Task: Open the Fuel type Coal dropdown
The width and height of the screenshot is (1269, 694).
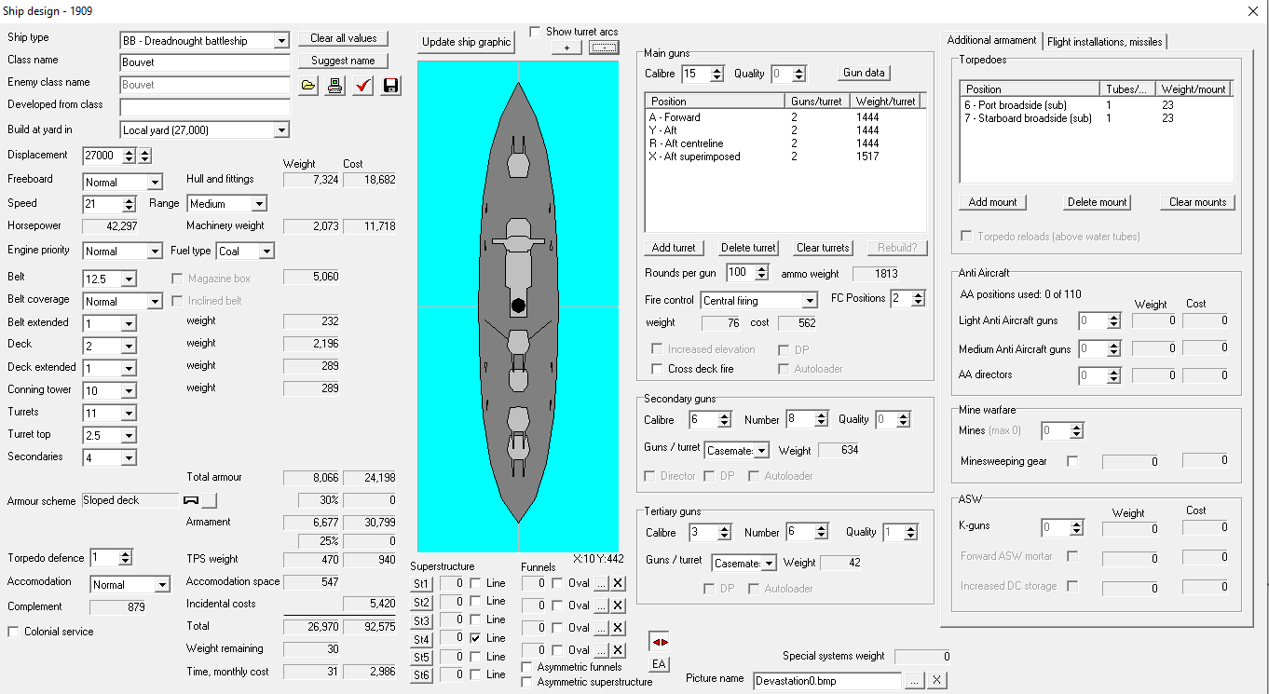Action: [x=266, y=252]
